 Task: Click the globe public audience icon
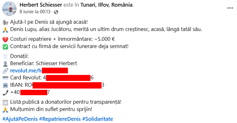[56, 12]
